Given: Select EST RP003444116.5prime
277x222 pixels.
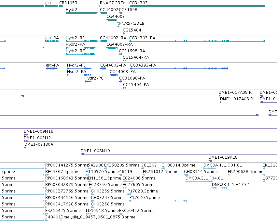Looking at the screenshot, I should coord(67,198).
